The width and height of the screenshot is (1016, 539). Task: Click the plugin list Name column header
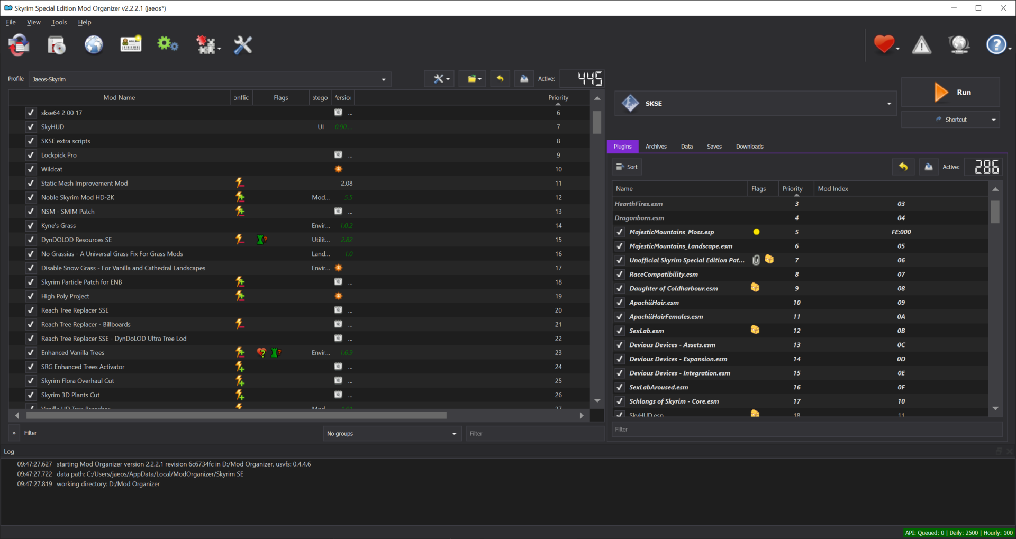point(679,189)
